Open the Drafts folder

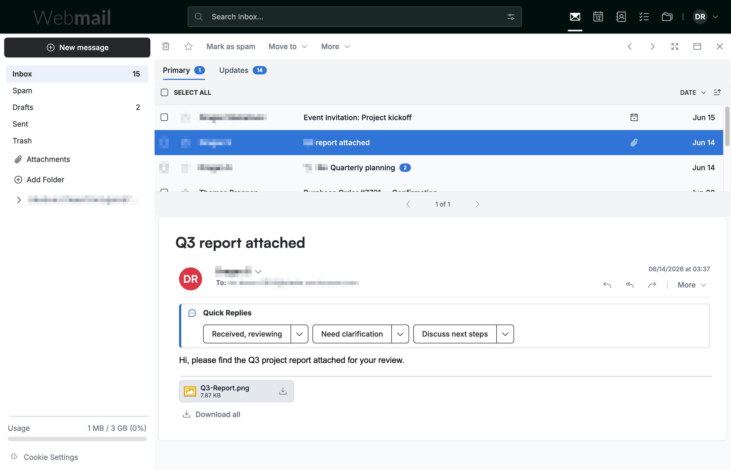(77, 107)
